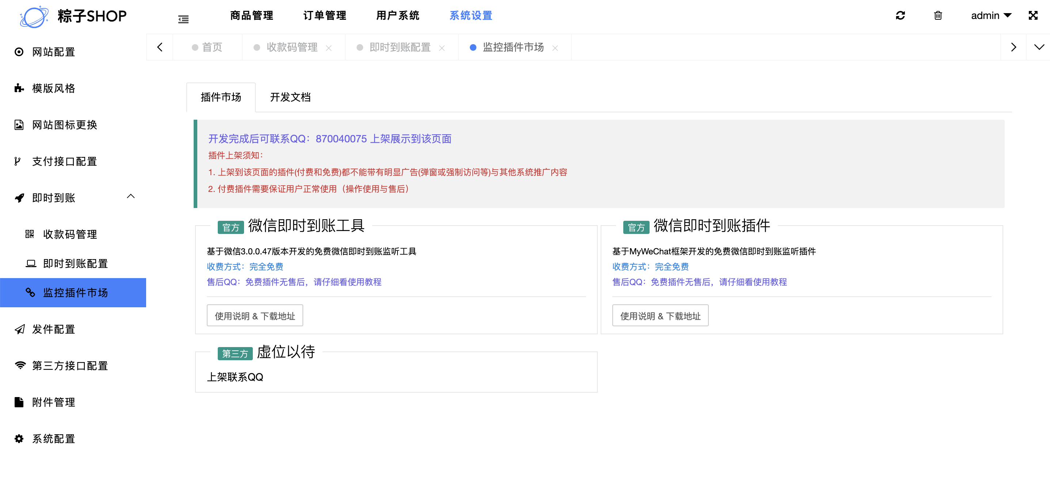This screenshot has height=481, width=1050.
Task: Click 使用说明 & 下载地址 for 微信即时到账工具
Action: point(255,316)
